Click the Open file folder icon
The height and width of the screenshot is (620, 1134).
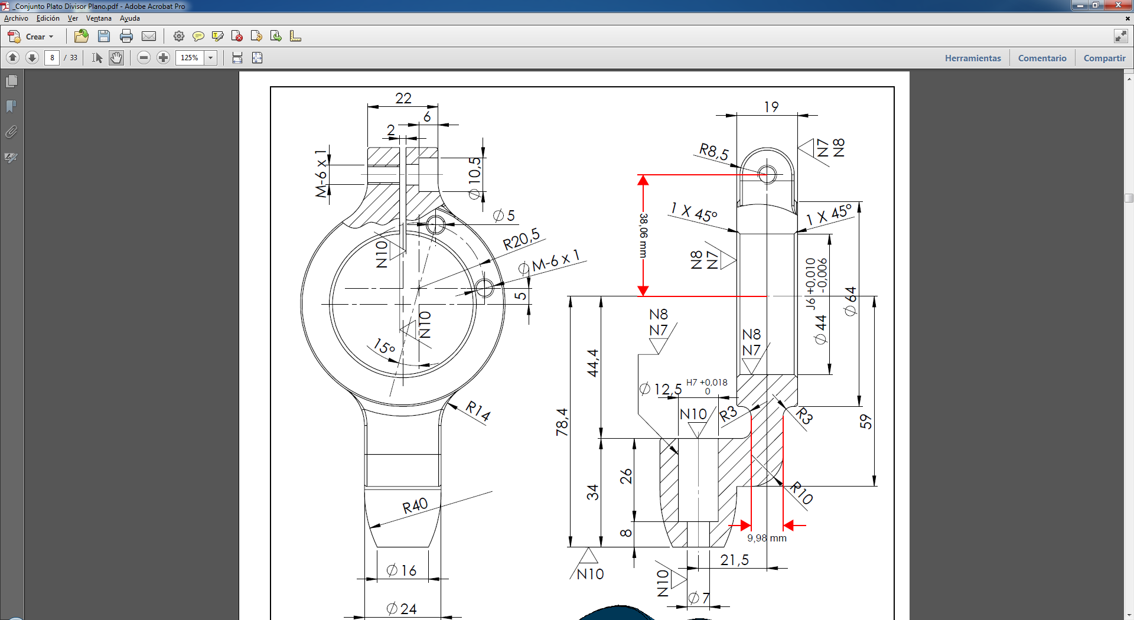point(82,37)
